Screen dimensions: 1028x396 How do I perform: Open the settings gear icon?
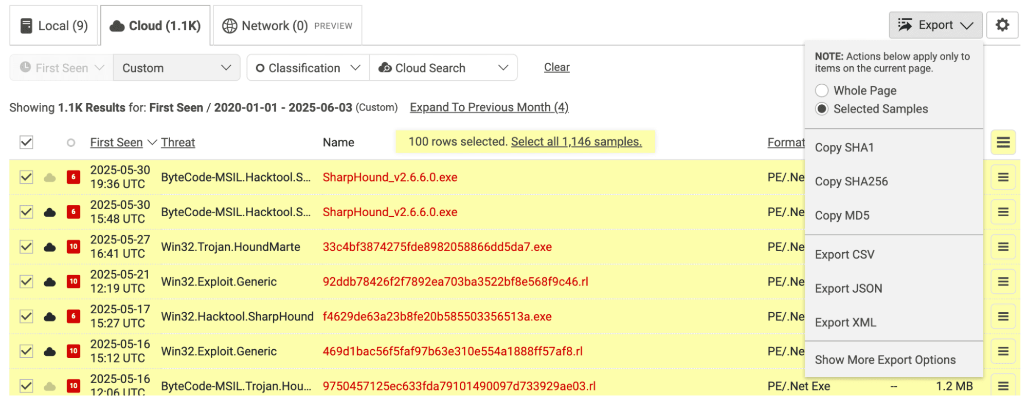1002,25
